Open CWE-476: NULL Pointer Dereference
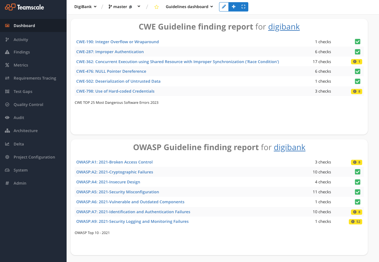This screenshot has height=262, width=379. (111, 71)
